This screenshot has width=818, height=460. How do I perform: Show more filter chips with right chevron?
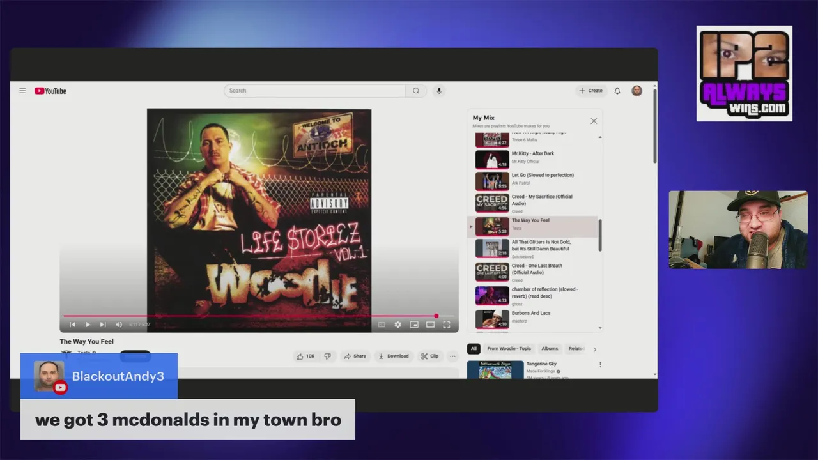click(595, 349)
